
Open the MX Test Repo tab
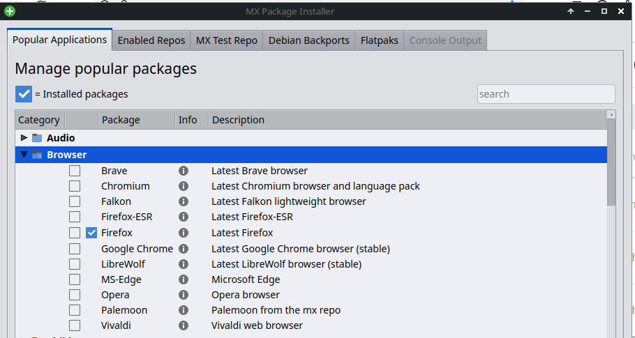[x=226, y=40]
